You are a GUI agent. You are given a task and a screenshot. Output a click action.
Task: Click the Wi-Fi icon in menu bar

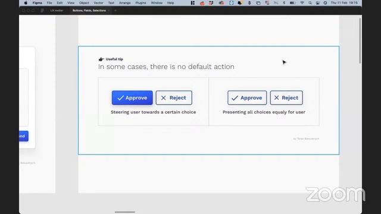click(302, 3)
